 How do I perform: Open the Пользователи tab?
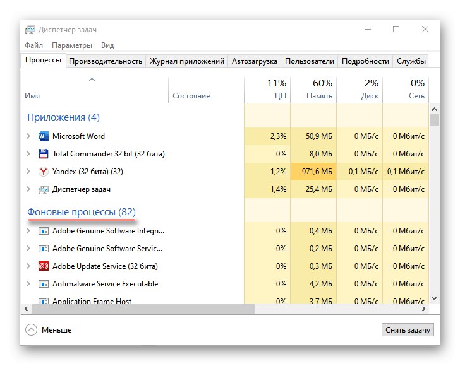[310, 61]
